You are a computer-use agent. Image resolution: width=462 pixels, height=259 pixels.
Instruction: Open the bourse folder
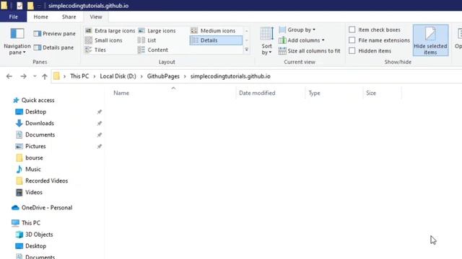29,158
